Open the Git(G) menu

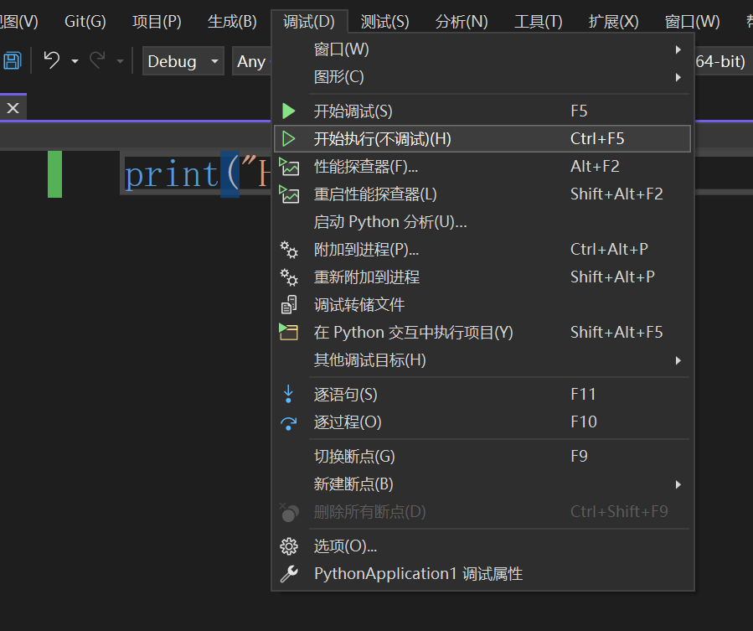coord(85,22)
